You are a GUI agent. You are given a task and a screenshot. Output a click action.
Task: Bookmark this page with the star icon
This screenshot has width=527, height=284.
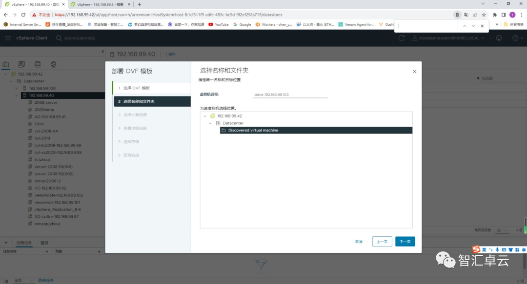pyautogui.click(x=484, y=15)
